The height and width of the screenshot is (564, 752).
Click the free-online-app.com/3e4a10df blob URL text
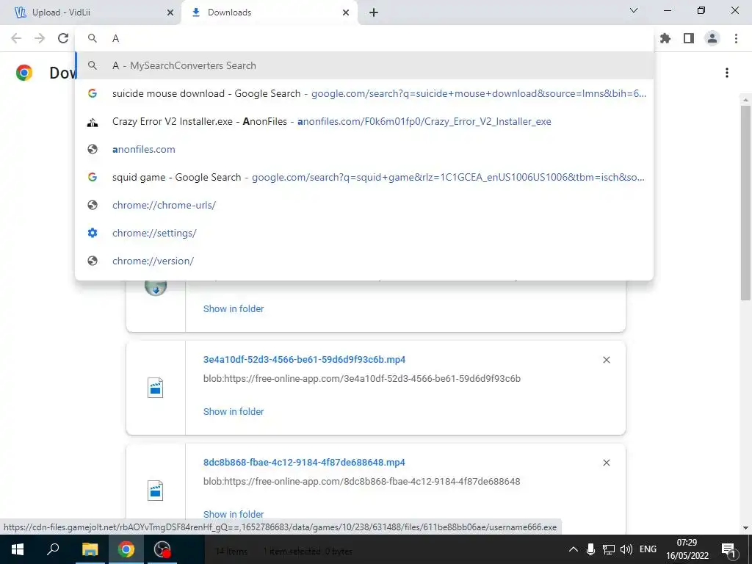(x=361, y=378)
